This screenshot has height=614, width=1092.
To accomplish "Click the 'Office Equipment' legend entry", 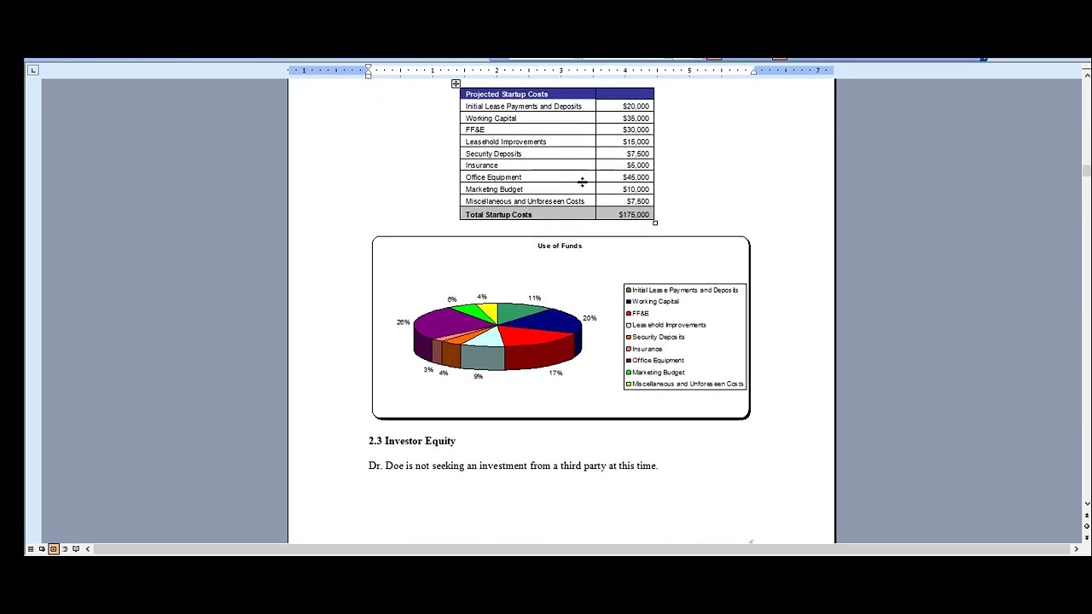I will pos(655,361).
